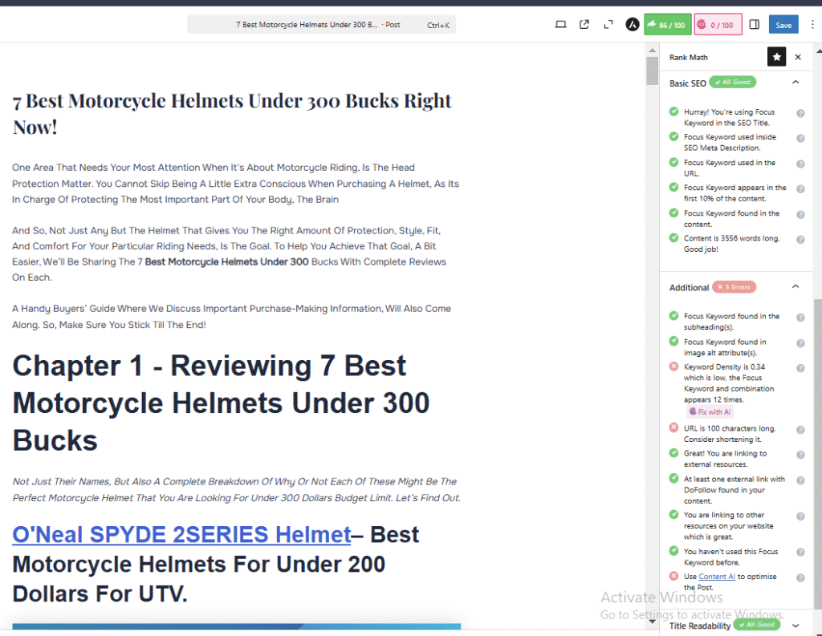Open help for Focus Keyword in URL

coord(800,164)
